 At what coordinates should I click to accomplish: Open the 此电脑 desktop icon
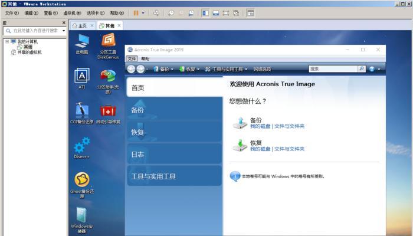(82, 44)
